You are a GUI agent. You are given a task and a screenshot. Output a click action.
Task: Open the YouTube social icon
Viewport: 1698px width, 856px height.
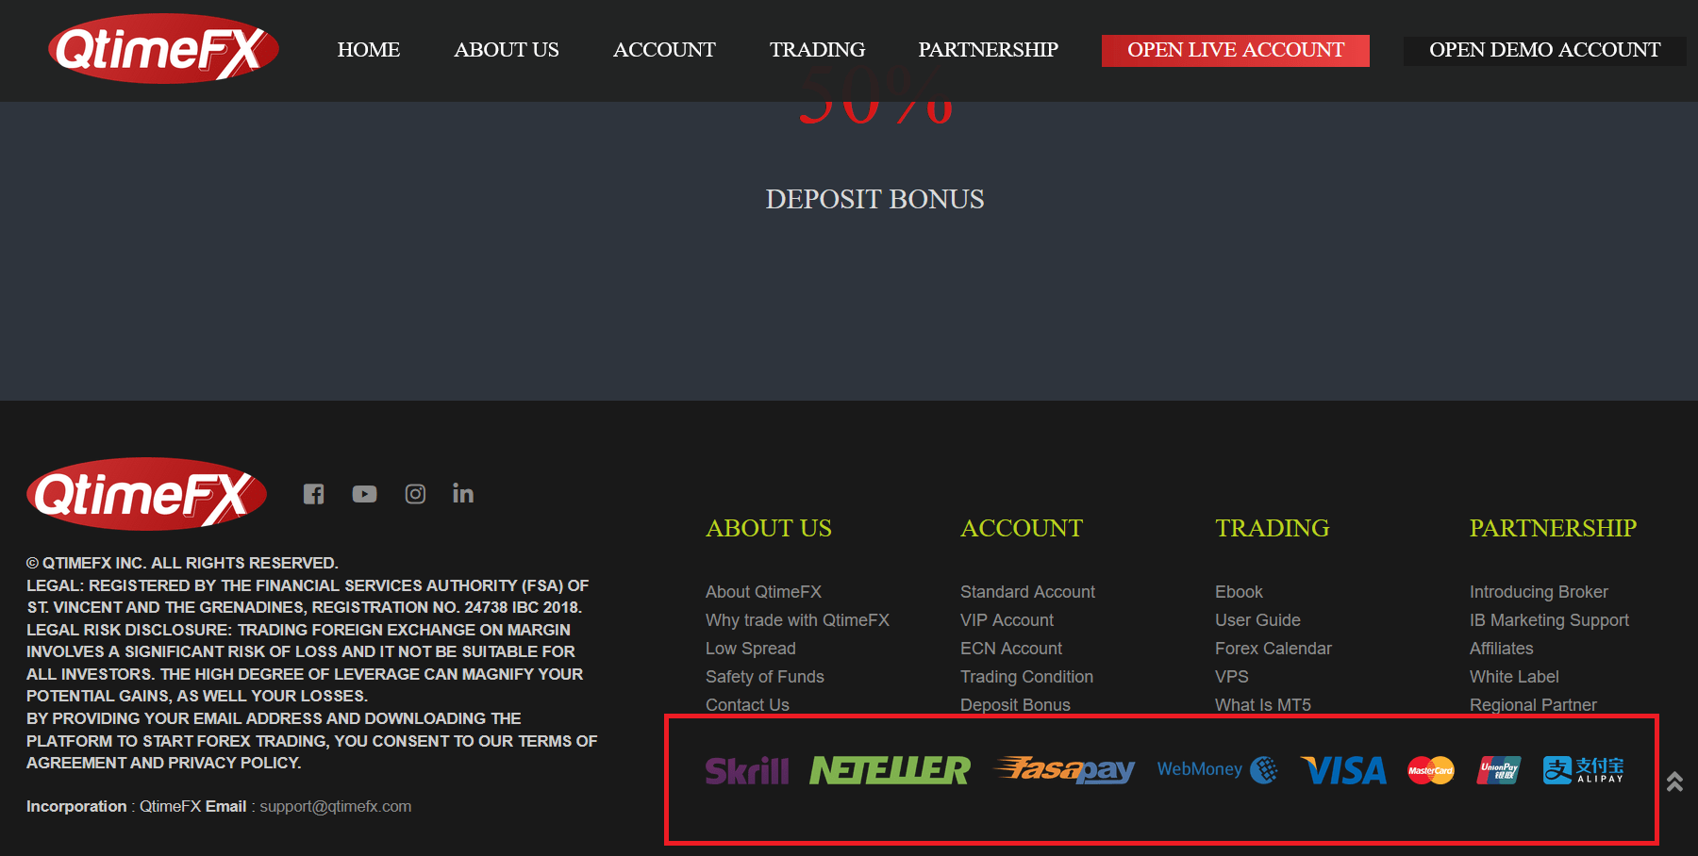pos(364,494)
